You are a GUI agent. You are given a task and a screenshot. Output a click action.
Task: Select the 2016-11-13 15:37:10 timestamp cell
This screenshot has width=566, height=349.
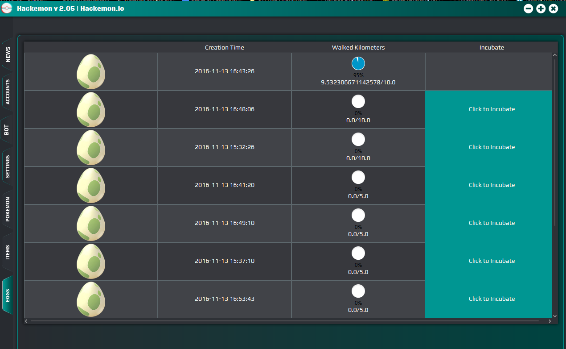click(225, 261)
